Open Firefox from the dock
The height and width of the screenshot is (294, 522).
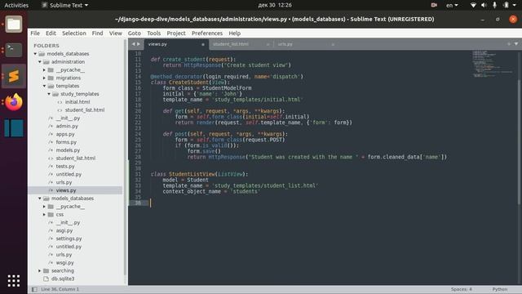[14, 102]
